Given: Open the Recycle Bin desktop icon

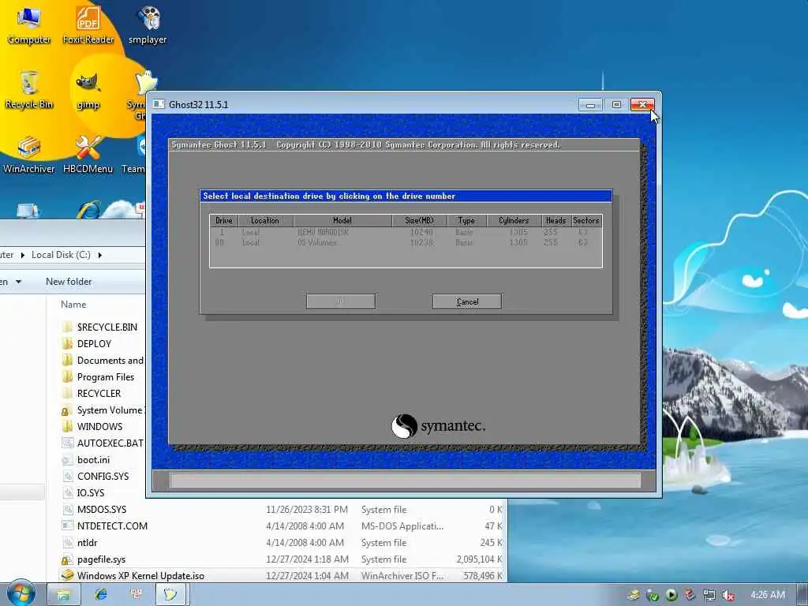Looking at the screenshot, I should tap(29, 89).
